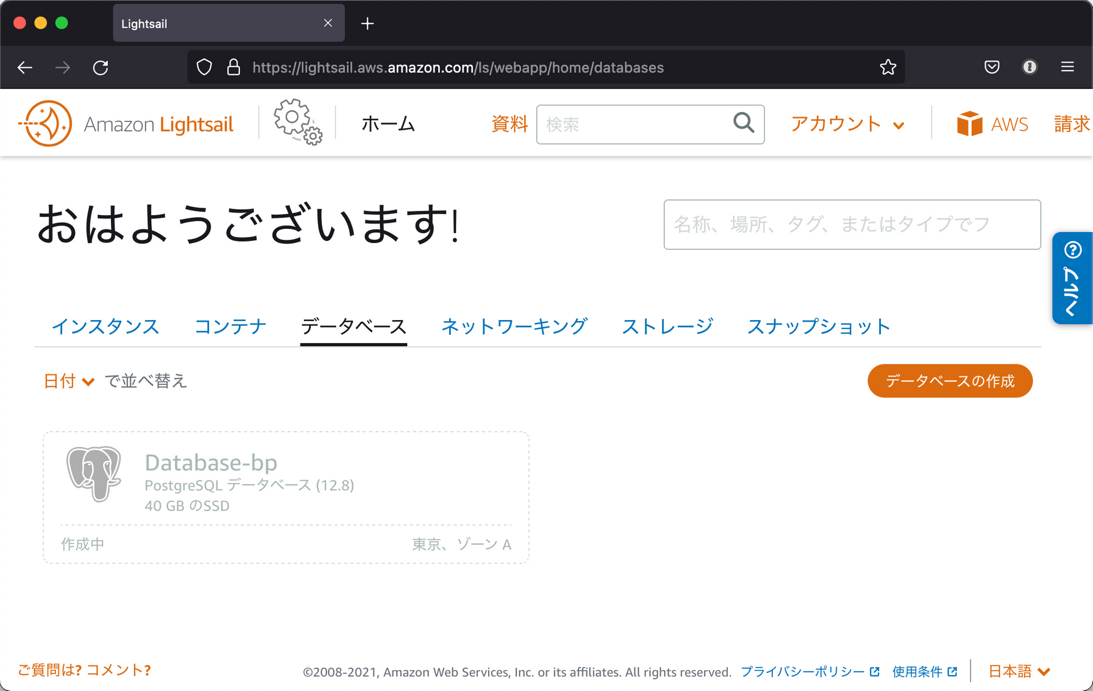Click external link icon beside 使用条件
The width and height of the screenshot is (1093, 691).
pos(953,672)
